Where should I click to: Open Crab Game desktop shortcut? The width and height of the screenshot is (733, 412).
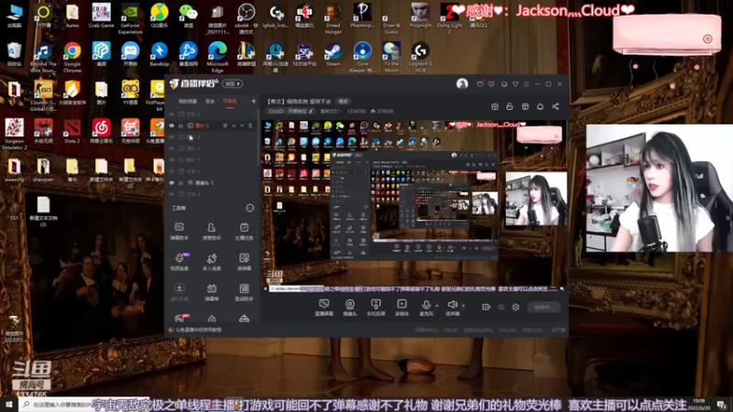101,16
